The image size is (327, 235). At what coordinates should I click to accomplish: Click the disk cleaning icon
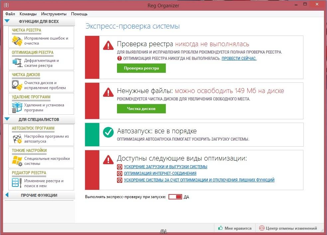point(17,85)
